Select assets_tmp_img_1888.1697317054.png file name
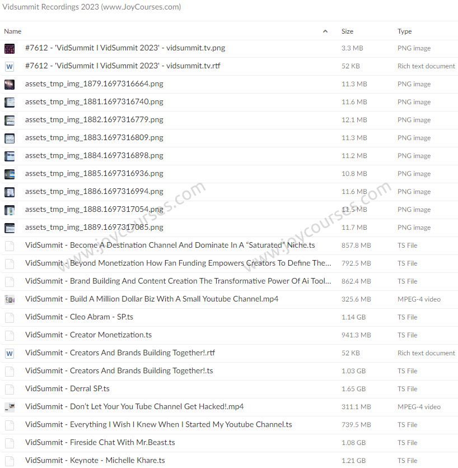This screenshot has width=458, height=468. pyautogui.click(x=94, y=209)
